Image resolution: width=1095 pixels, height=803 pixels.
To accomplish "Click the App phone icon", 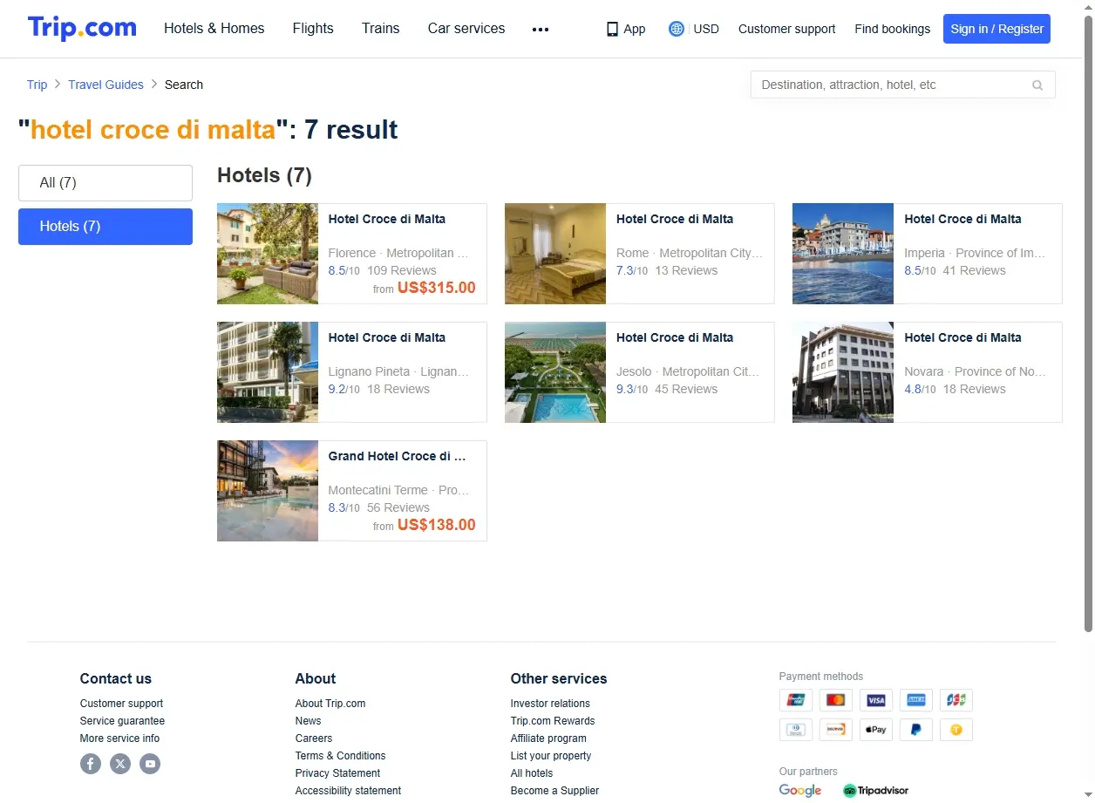I will click(612, 29).
